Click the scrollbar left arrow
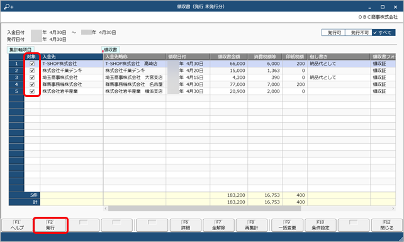This screenshot has height=242, width=404. [105, 209]
